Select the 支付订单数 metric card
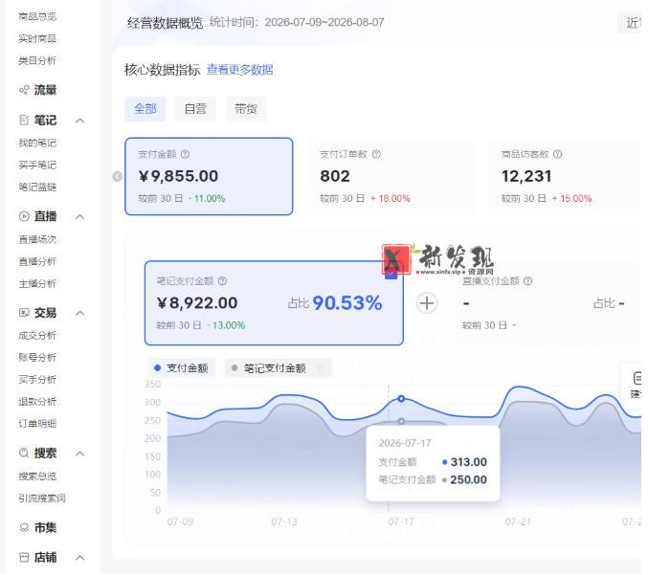The image size is (648, 575). [x=391, y=177]
